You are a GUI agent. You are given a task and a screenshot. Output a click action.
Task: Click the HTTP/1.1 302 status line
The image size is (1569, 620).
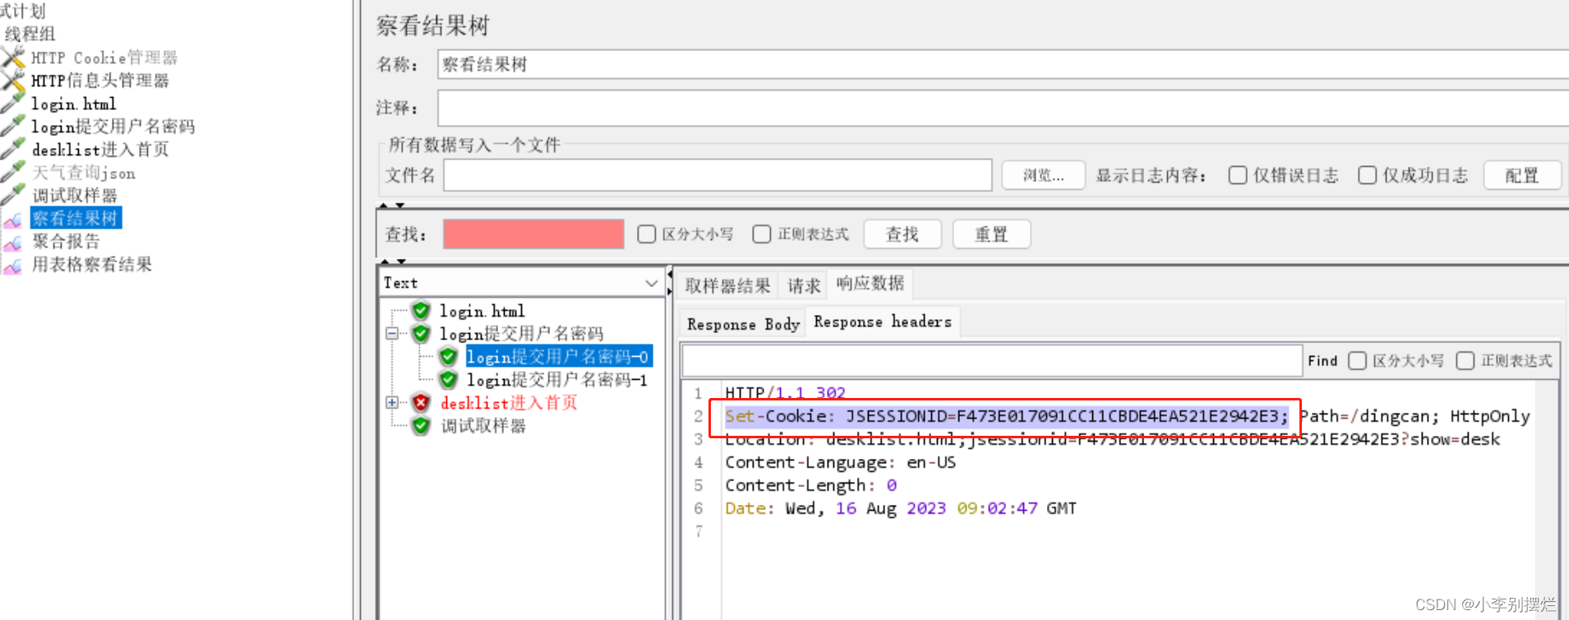pos(785,392)
